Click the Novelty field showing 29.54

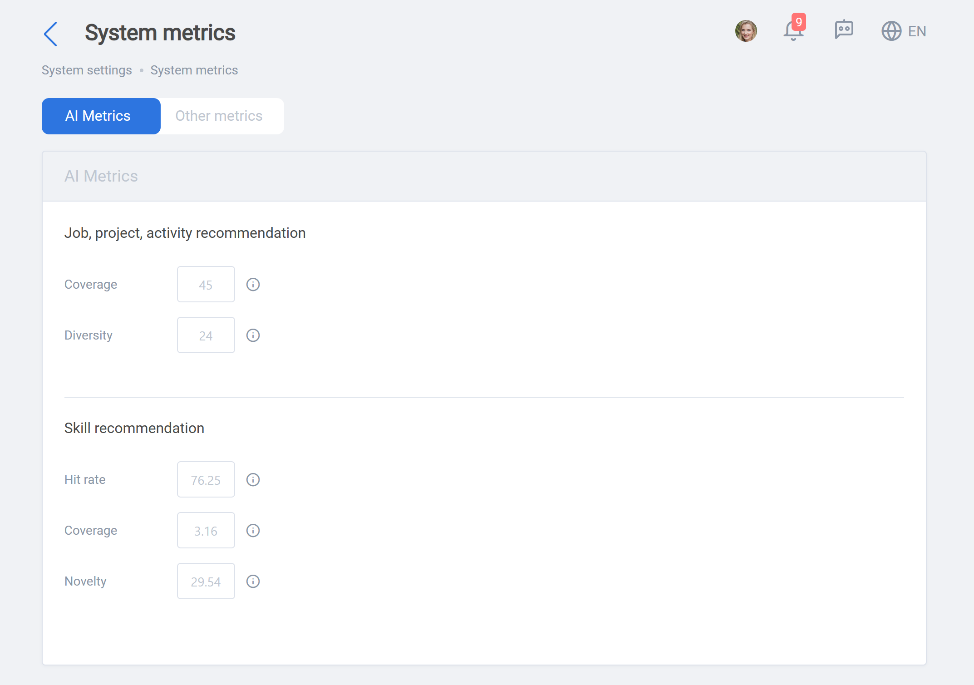[x=206, y=581]
